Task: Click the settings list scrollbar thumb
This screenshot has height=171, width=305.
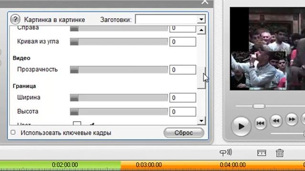Action: coord(201,78)
